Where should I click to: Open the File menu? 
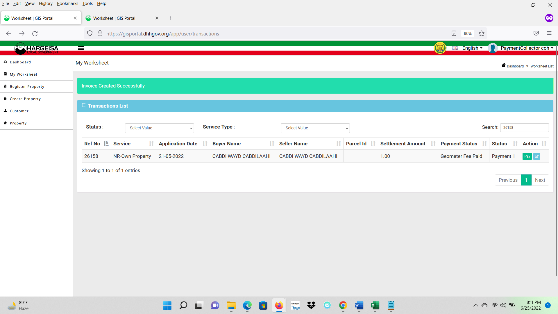pyautogui.click(x=6, y=3)
